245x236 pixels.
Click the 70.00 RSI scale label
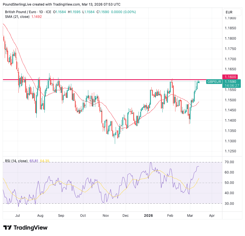[229, 162]
